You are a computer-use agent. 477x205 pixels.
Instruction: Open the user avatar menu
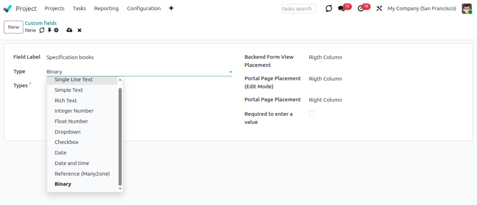coord(466,8)
